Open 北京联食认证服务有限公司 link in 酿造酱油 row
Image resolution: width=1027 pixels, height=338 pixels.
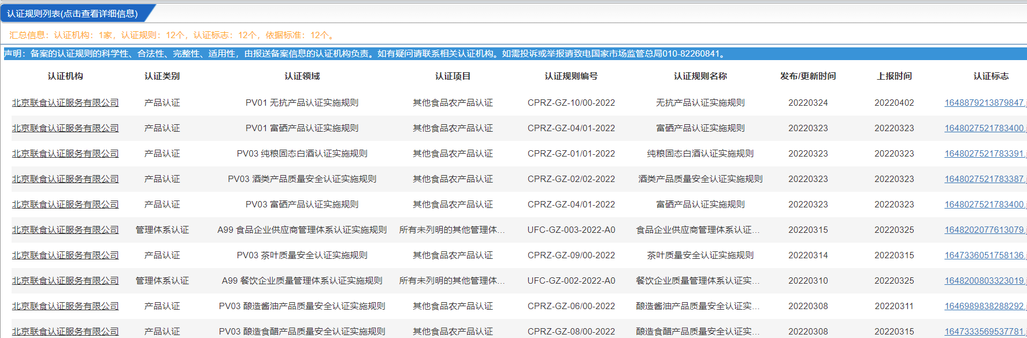[x=65, y=306]
